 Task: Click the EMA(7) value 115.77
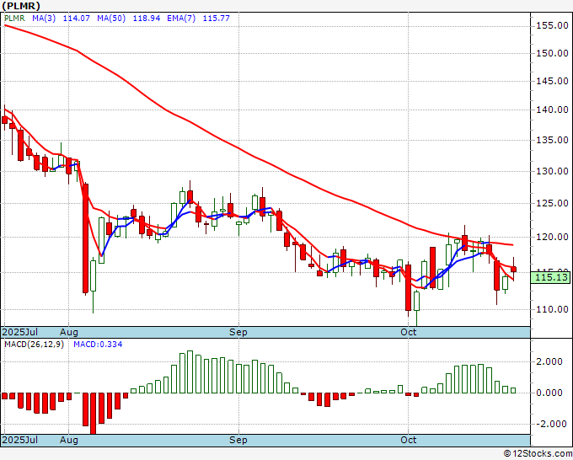click(216, 19)
